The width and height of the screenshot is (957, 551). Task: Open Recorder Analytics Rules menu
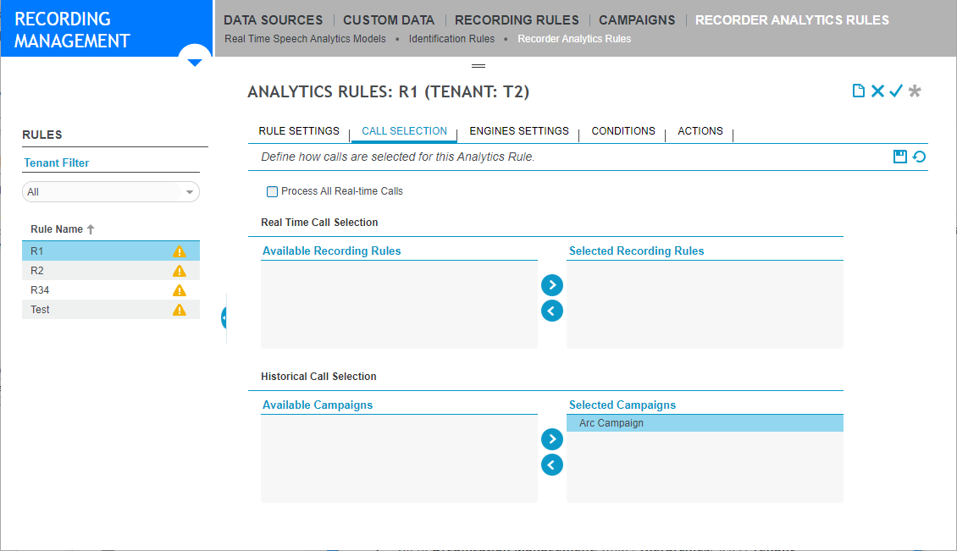pos(792,20)
